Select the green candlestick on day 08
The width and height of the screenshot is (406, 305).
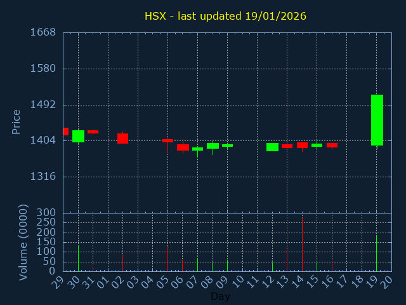[213, 146]
